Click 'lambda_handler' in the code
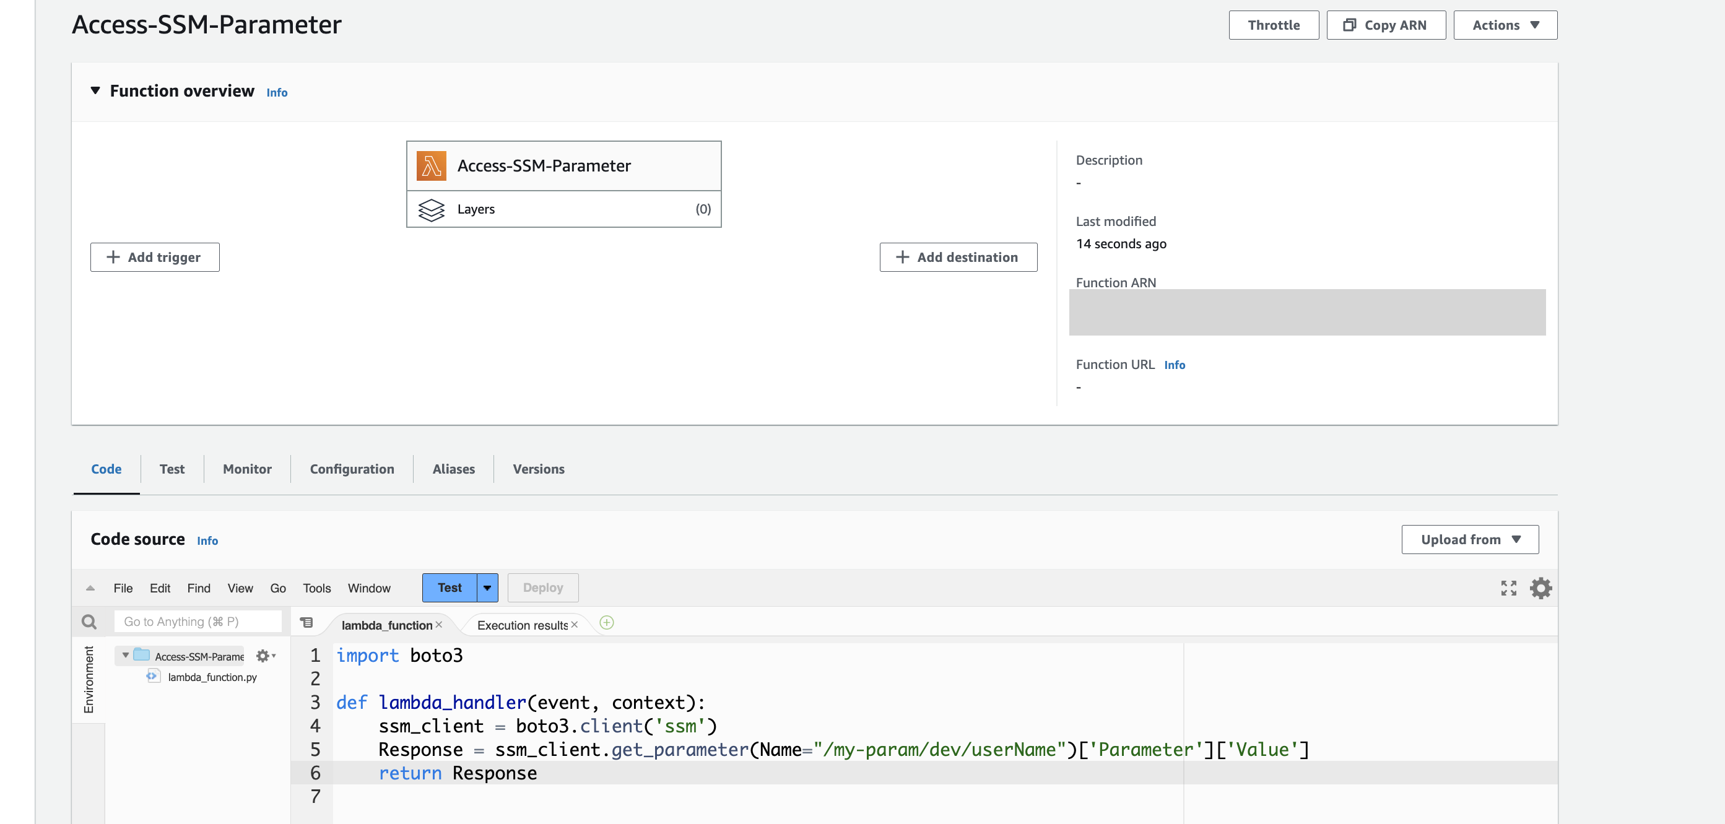 coord(453,703)
